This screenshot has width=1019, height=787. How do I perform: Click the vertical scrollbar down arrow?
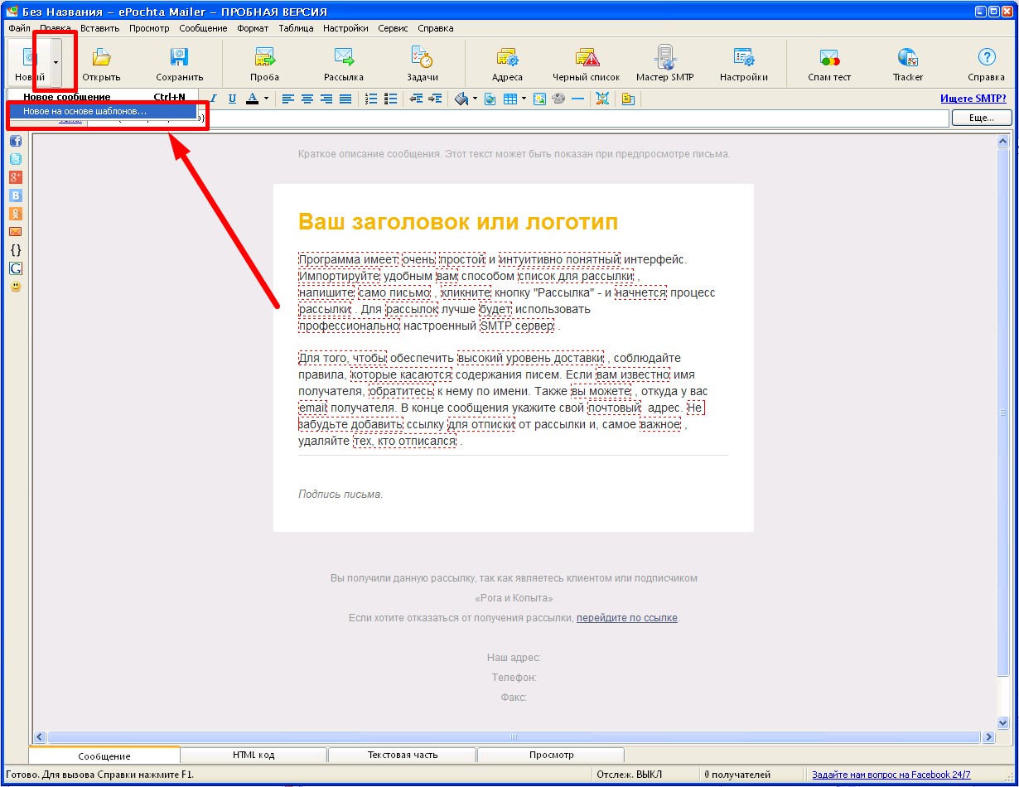(1003, 722)
